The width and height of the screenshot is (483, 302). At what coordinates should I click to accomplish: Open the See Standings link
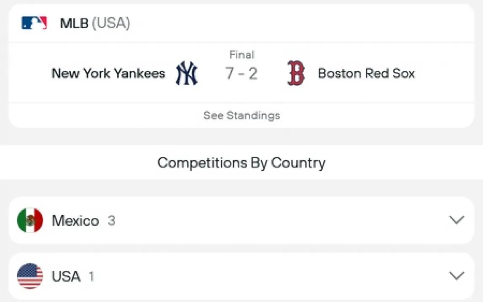click(x=241, y=116)
